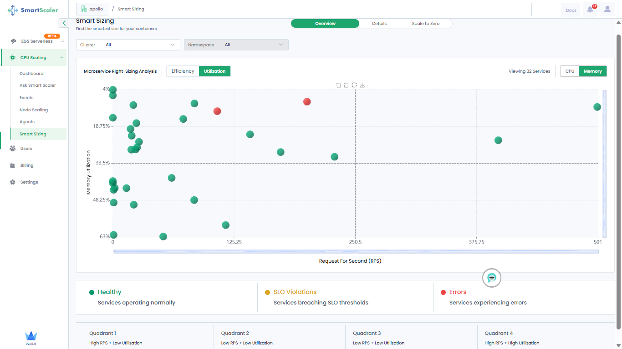Select the Memory metric toggle
622x349 pixels.
click(x=592, y=71)
